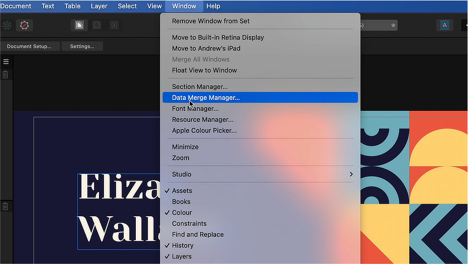Open the Layer menu
Viewport: 468px width, 264px height.
(99, 6)
